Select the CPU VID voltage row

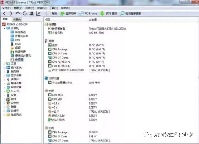tap(73, 99)
